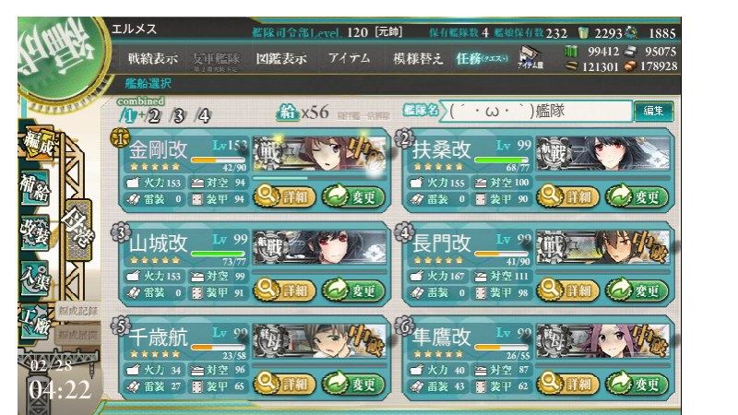Open the 工廠 (factory) sidebar icon

tap(34, 322)
